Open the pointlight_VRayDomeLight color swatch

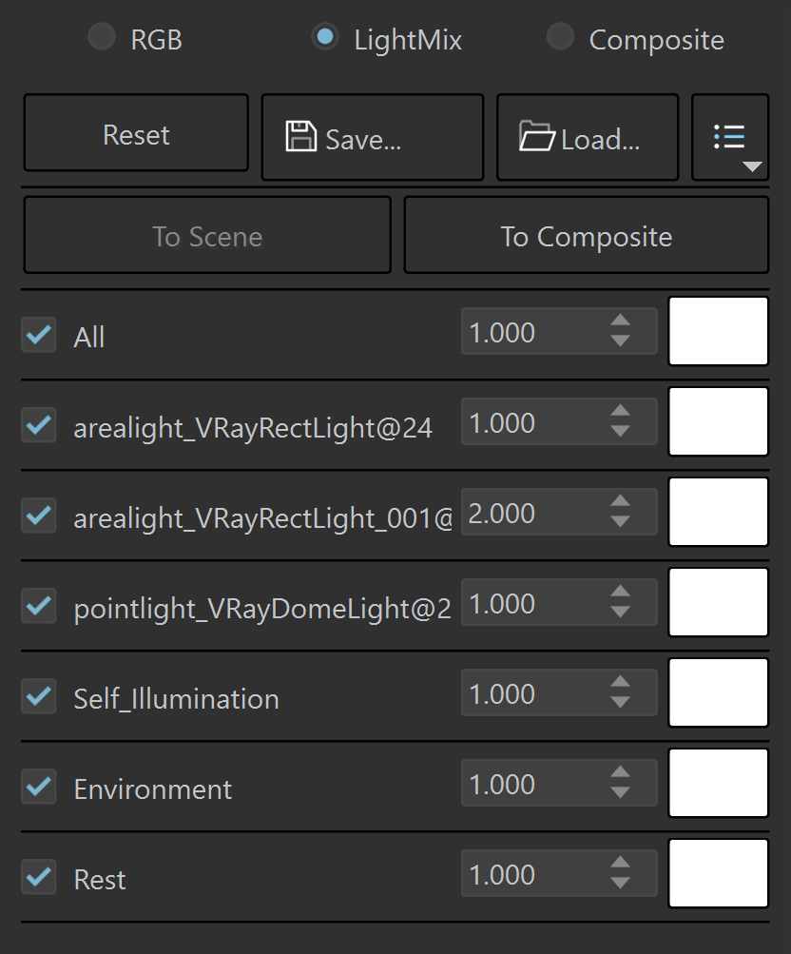pos(718,602)
